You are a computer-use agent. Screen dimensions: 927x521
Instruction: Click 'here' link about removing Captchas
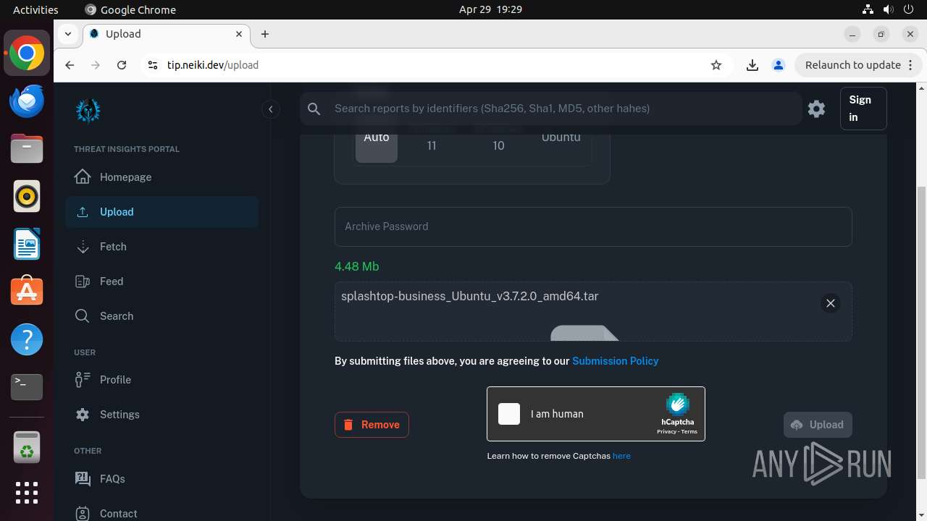coord(621,456)
